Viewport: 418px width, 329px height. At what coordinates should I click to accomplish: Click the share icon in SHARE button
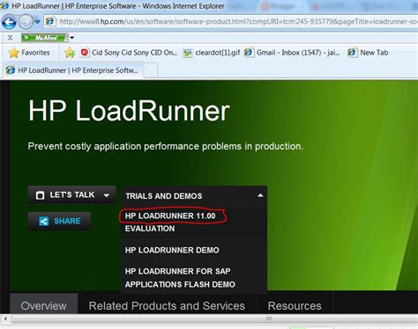click(43, 221)
